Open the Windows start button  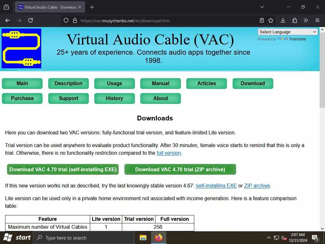(17, 238)
